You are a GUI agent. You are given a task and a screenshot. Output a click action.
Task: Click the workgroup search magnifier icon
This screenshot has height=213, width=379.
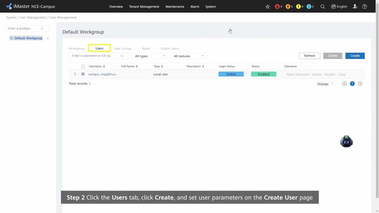[x=42, y=28]
